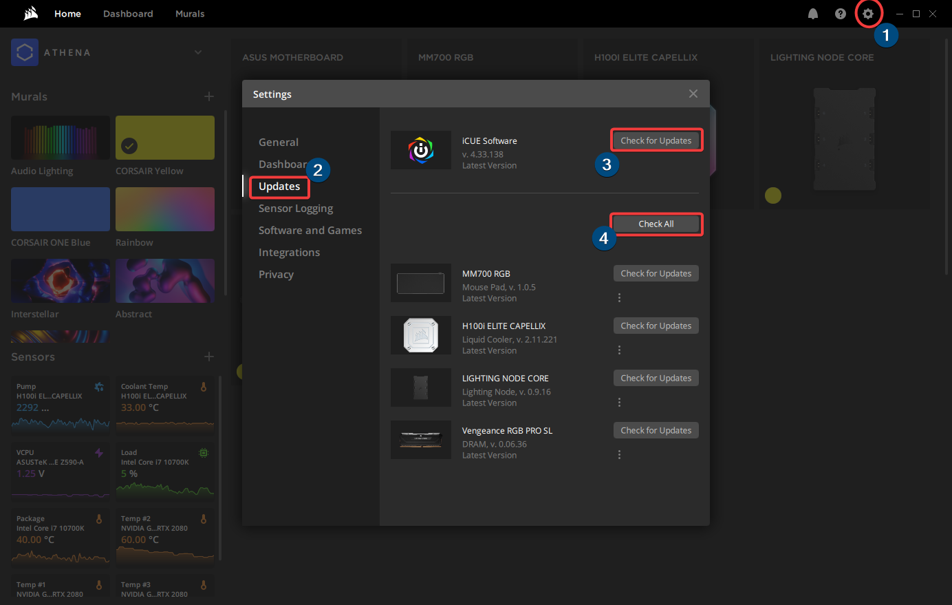This screenshot has height=605, width=952.
Task: Click the iCUE version v. 4.33.138 text
Action: pyautogui.click(x=483, y=155)
